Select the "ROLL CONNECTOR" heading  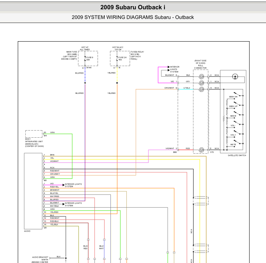click(x=200, y=66)
